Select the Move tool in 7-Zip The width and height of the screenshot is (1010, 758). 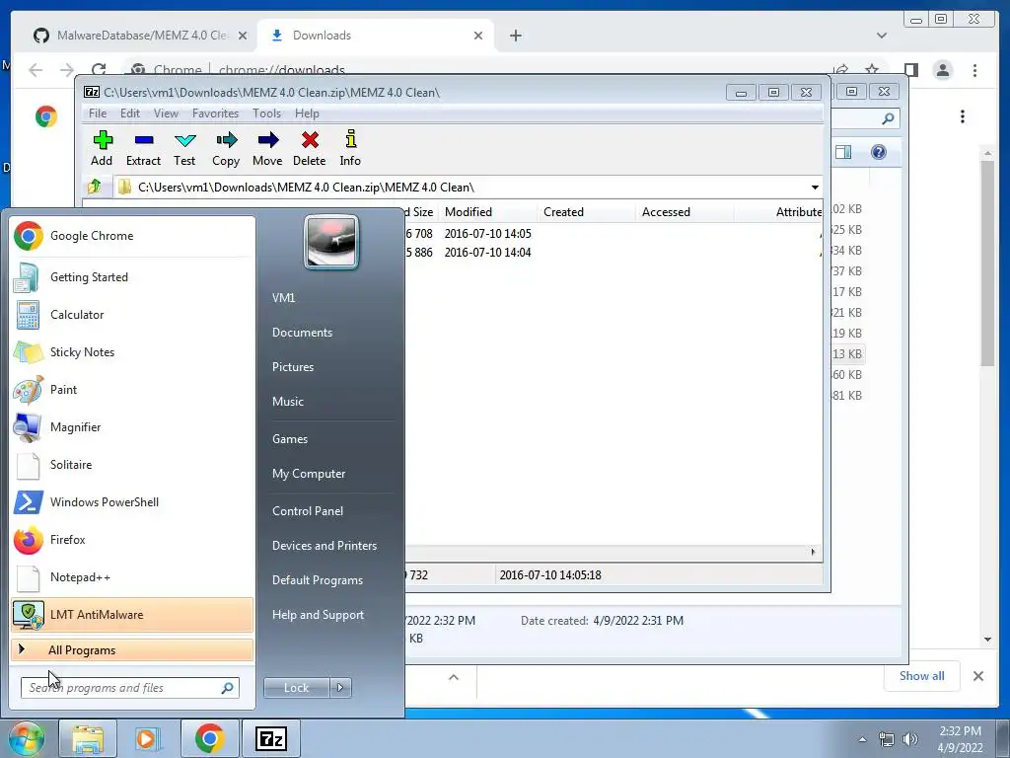[x=267, y=148]
